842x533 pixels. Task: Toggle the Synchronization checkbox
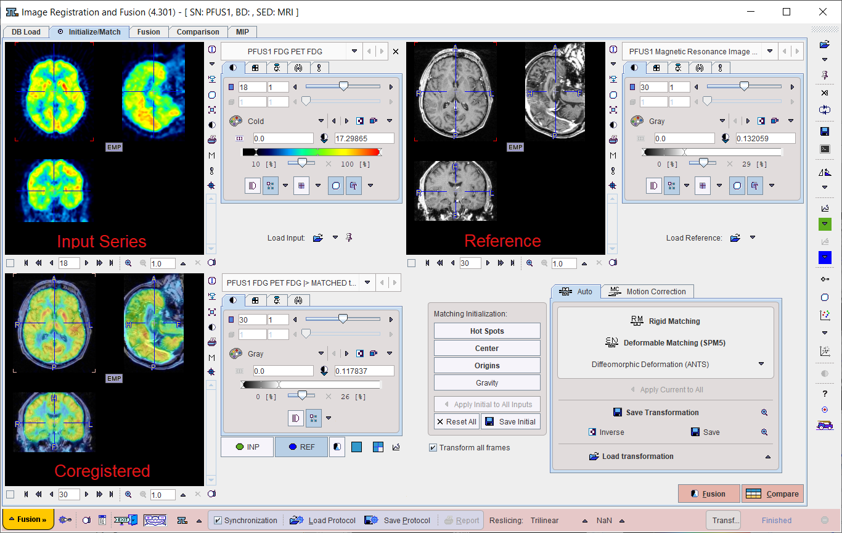218,520
